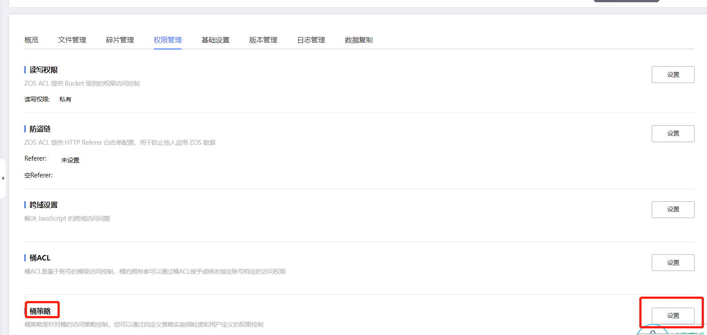Click the highlighted 桶策略 heading

40,311
